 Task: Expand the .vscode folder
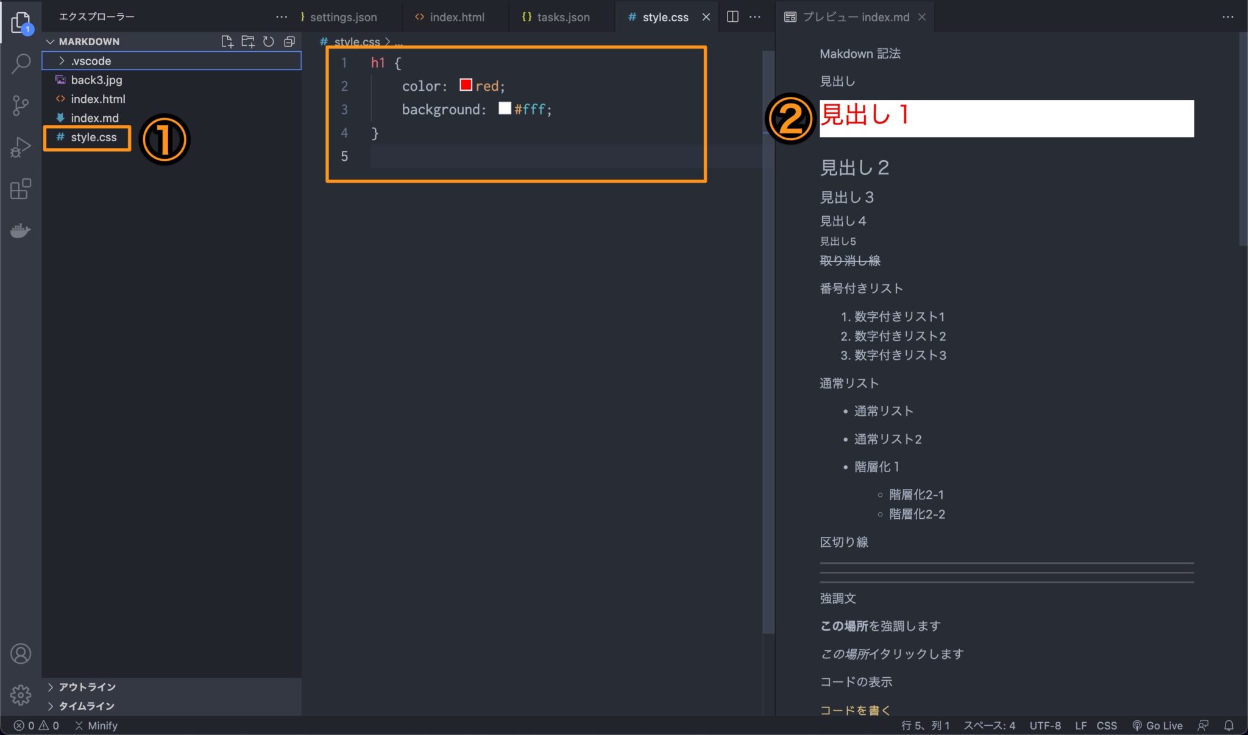click(x=90, y=60)
